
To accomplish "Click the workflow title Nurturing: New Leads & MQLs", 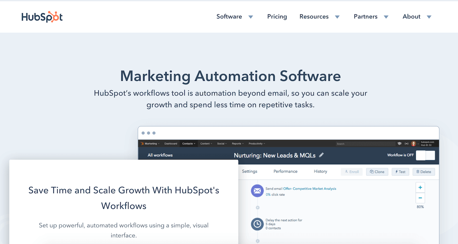I will 275,155.
